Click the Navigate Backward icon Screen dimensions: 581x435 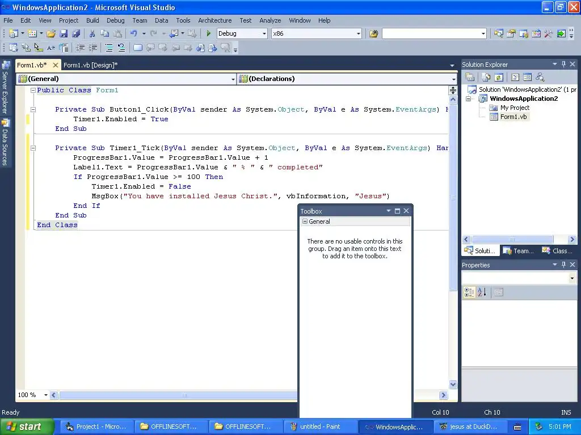174,33
